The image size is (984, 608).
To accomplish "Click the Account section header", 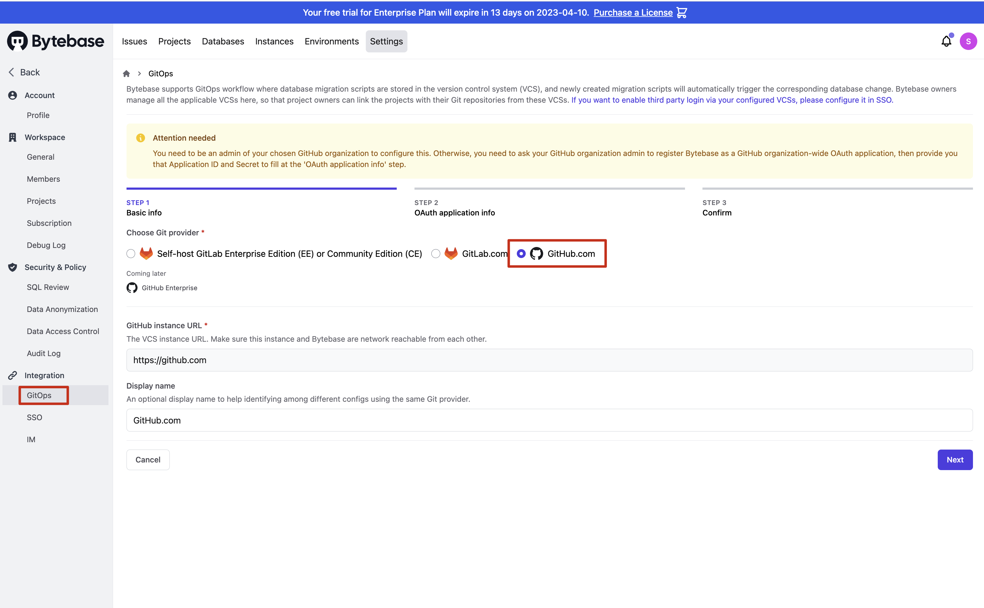I will point(40,95).
